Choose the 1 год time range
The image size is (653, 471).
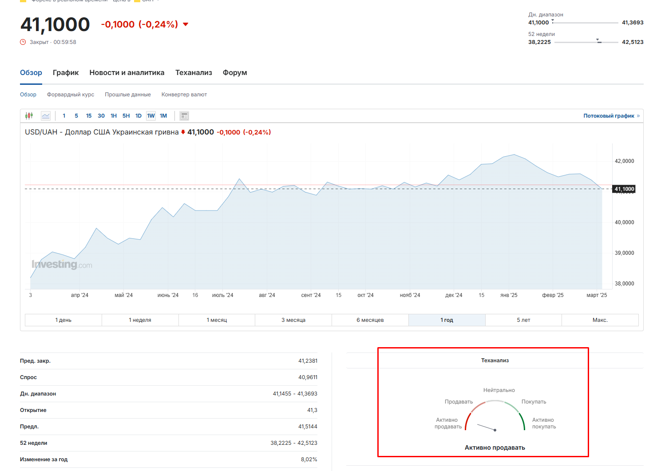(447, 320)
